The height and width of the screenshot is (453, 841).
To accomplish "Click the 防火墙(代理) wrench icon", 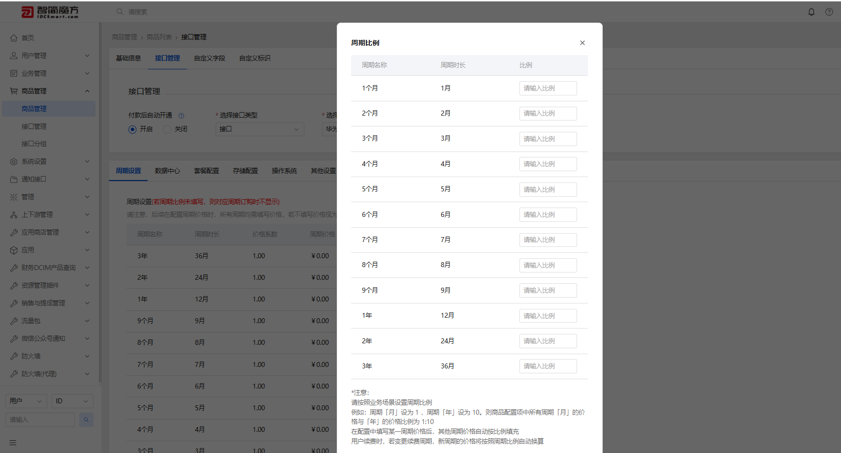I will click(x=14, y=374).
